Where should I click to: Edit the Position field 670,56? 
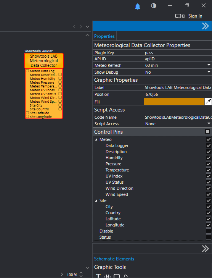click(x=178, y=94)
